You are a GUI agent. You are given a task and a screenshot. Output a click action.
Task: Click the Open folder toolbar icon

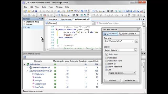[29, 11]
